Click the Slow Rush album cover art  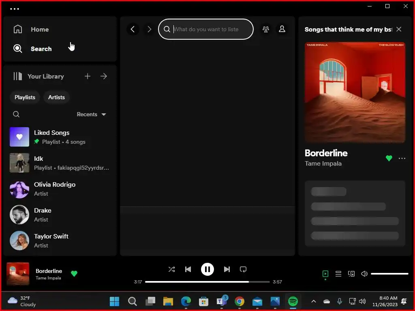[355, 92]
